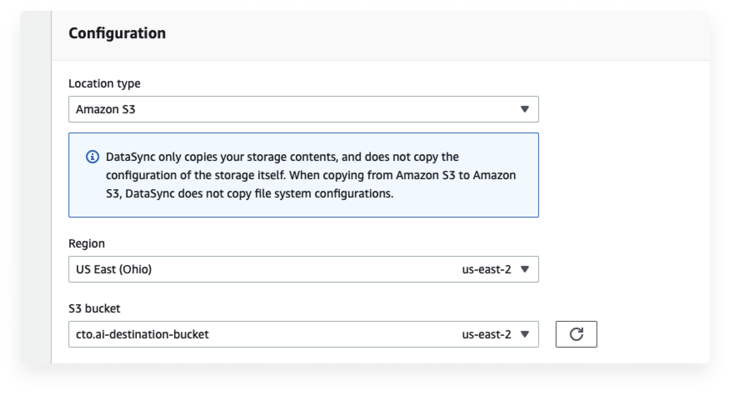The height and width of the screenshot is (393, 730).
Task: Click the S3 bucket field label
Action: click(95, 308)
